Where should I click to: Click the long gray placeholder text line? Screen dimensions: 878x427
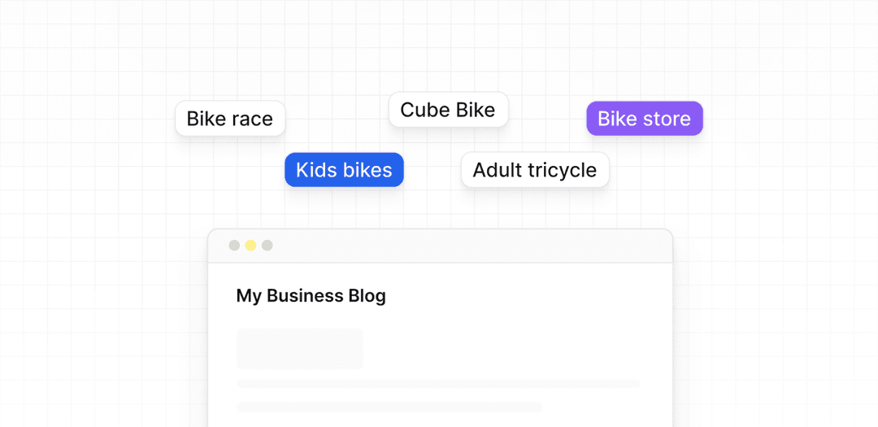click(x=437, y=383)
